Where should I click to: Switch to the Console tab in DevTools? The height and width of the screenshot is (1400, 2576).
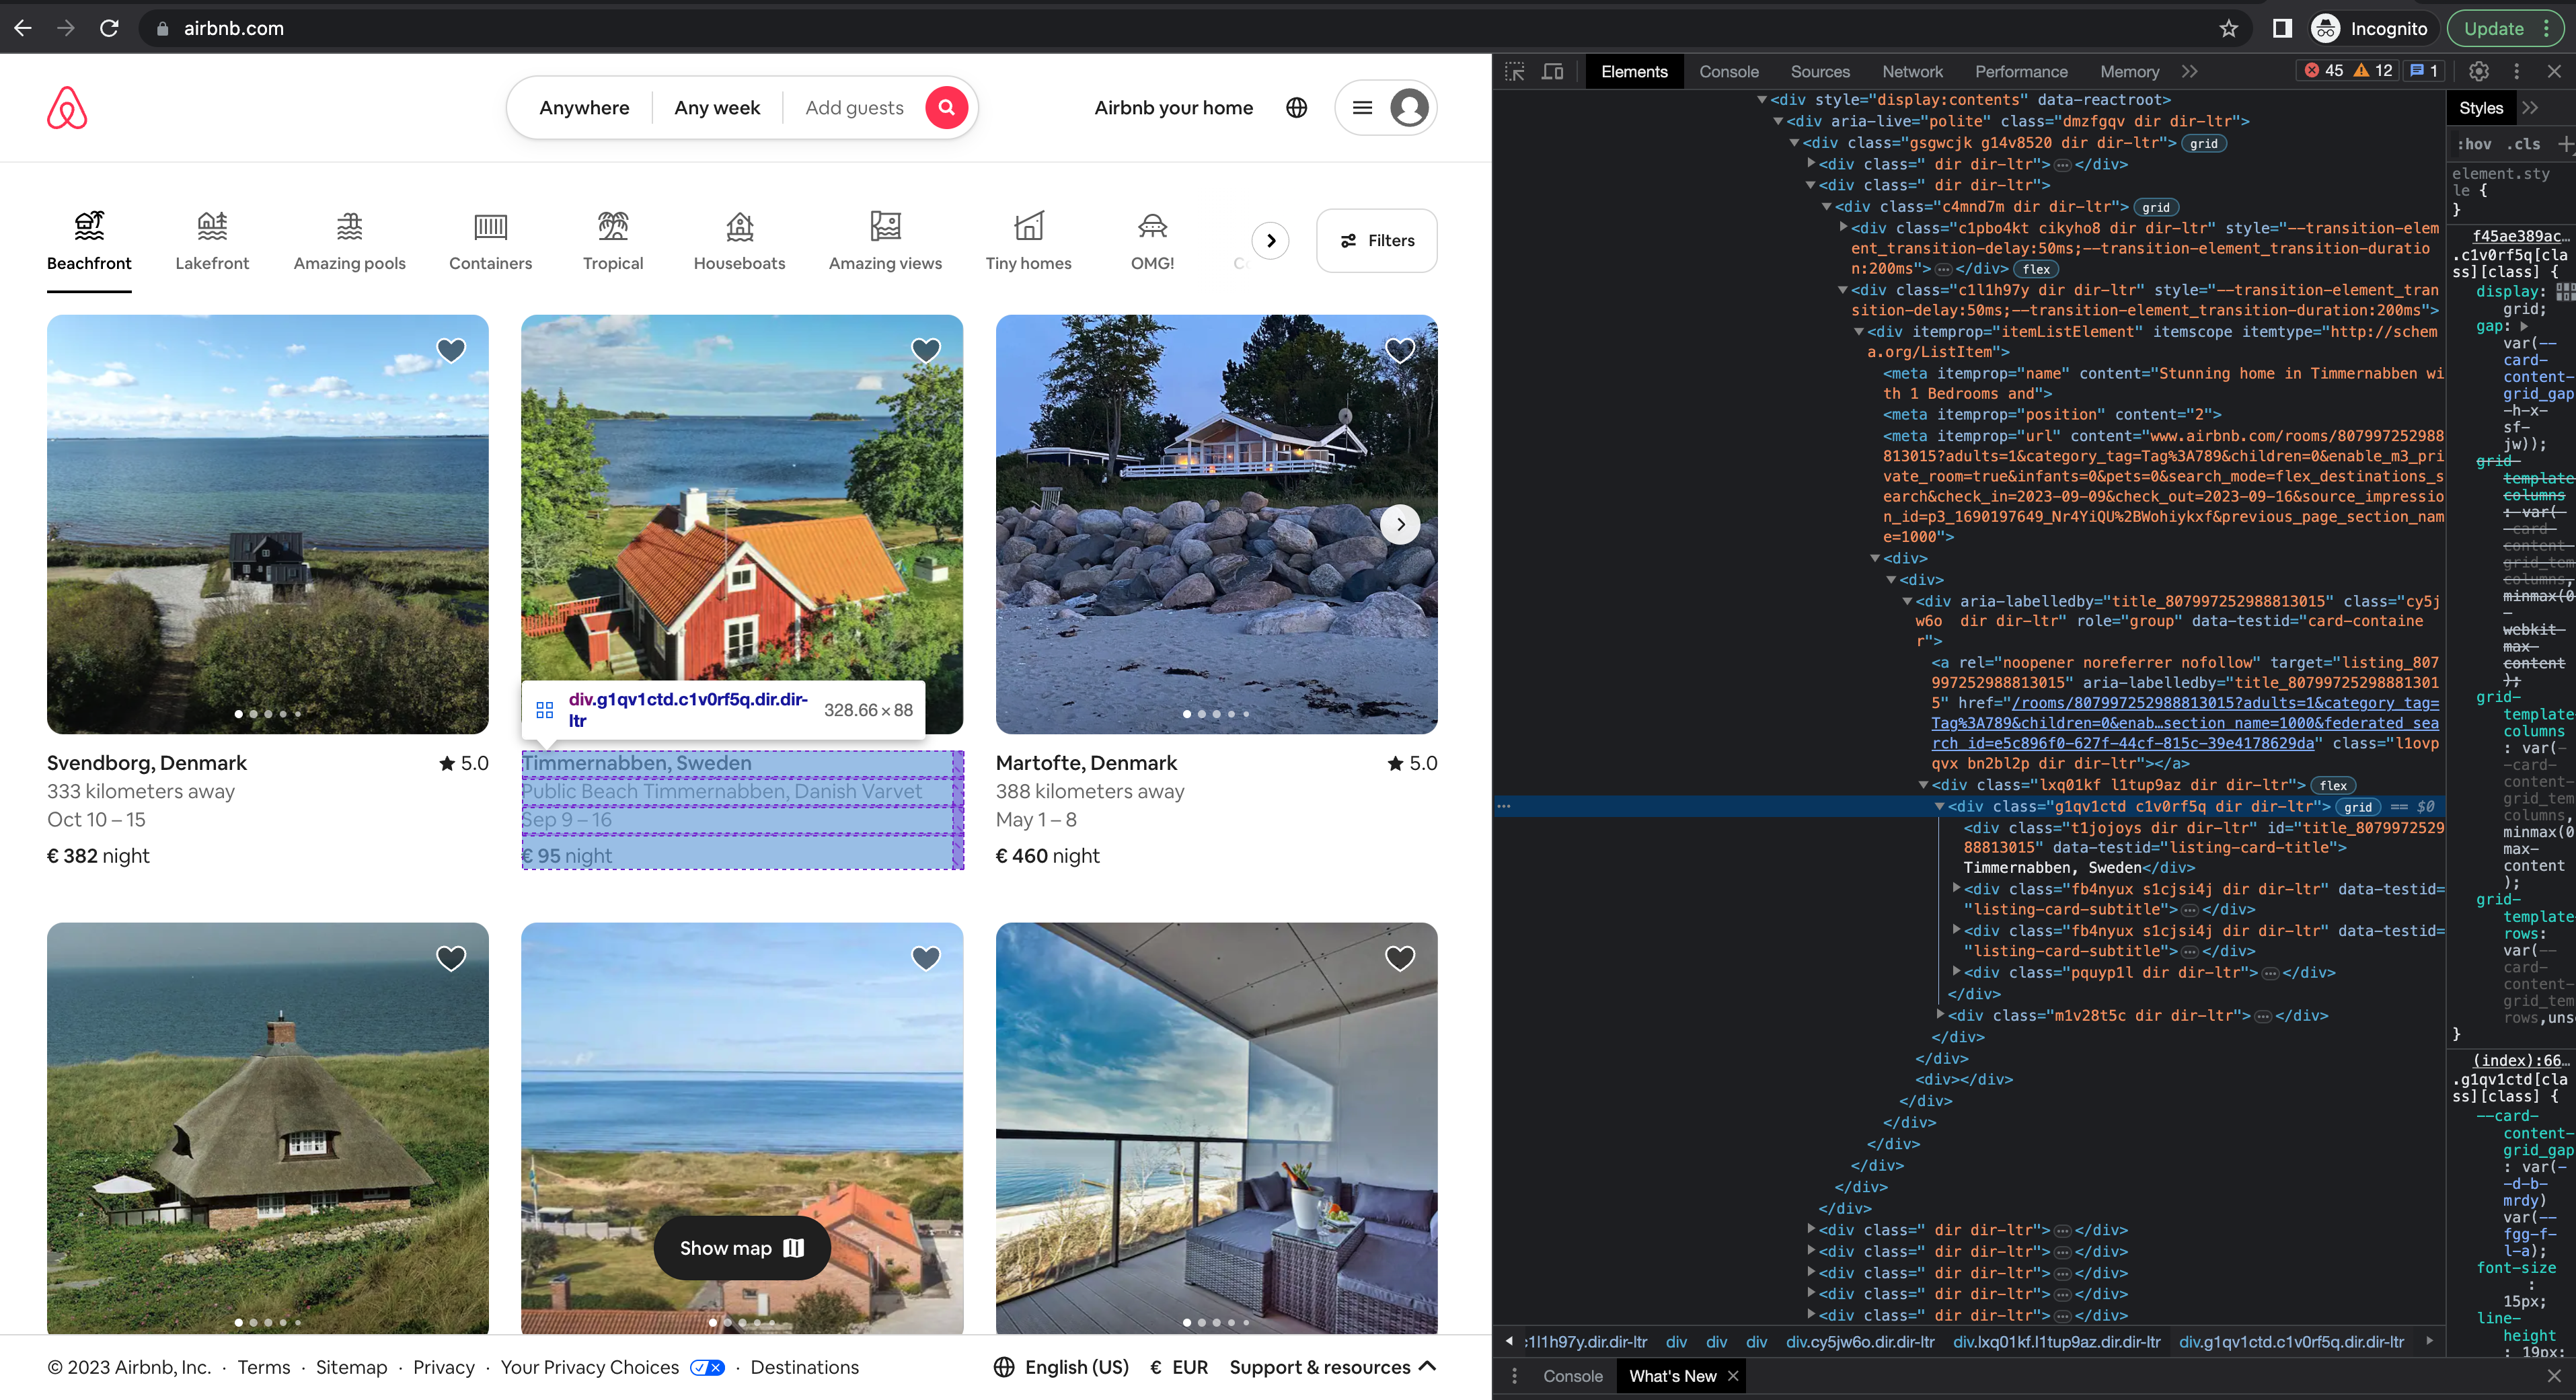pyautogui.click(x=1728, y=71)
